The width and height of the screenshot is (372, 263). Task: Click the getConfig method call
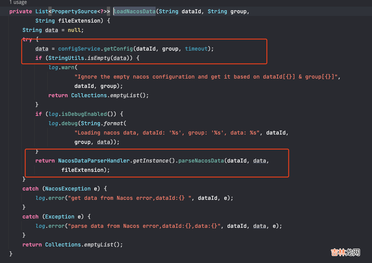point(118,49)
